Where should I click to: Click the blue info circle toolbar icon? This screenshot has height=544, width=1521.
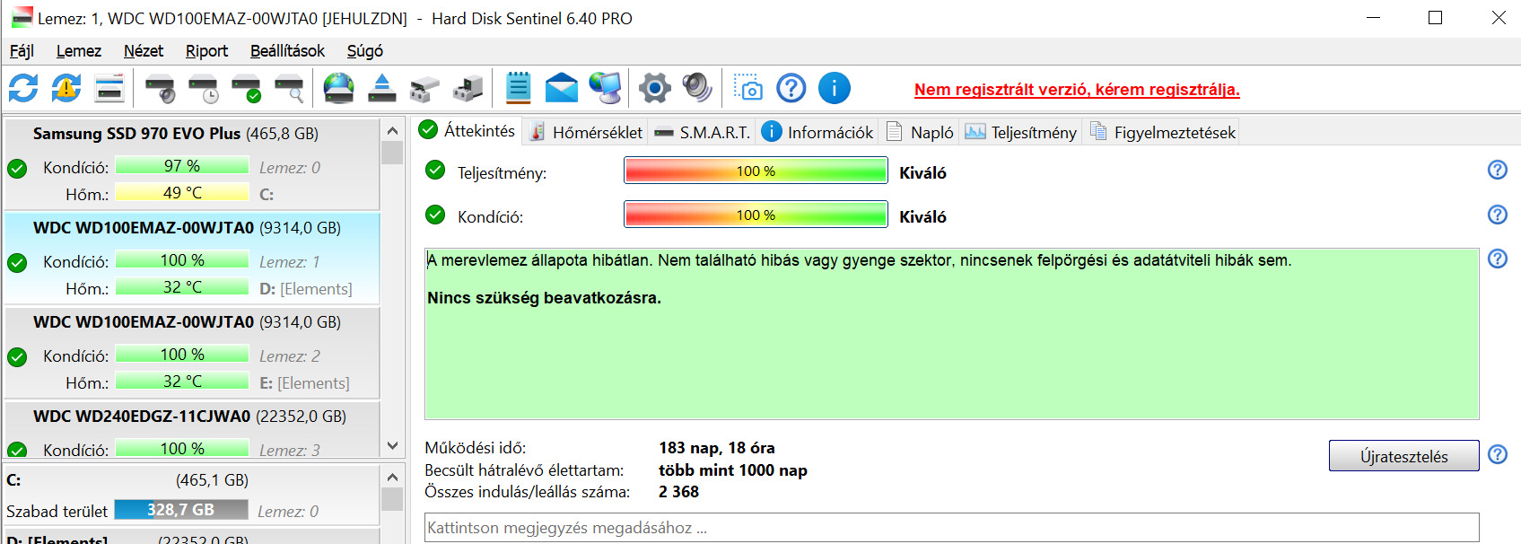(x=835, y=88)
